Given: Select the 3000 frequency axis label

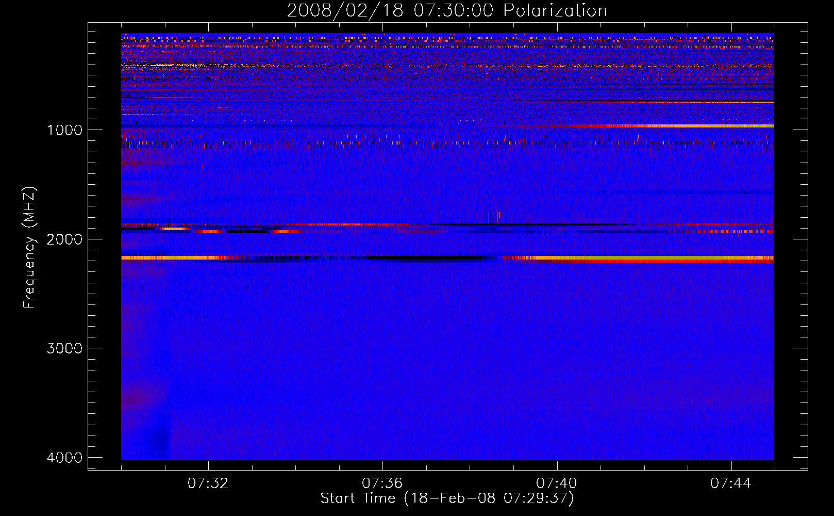Looking at the screenshot, I should point(64,348).
